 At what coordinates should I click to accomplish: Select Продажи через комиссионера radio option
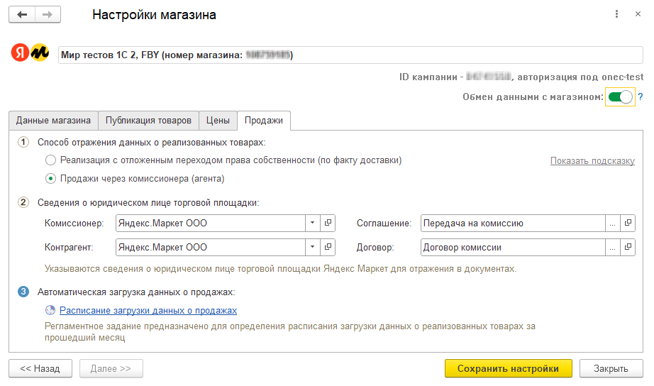coord(50,178)
